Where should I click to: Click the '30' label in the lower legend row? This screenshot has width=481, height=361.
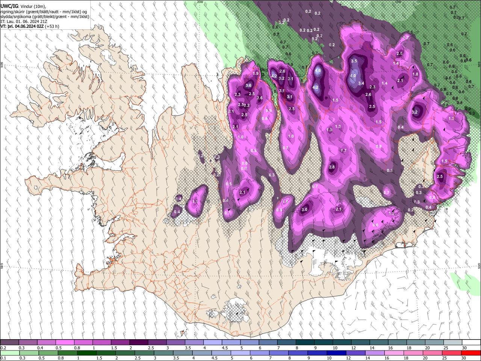click(464, 358)
